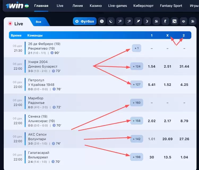The image size is (199, 170).
Task: Go to the Линия section
Action: point(77,6)
